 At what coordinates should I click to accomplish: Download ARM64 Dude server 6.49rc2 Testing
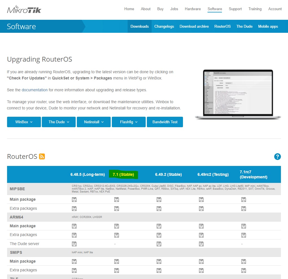pyautogui.click(x=201, y=244)
